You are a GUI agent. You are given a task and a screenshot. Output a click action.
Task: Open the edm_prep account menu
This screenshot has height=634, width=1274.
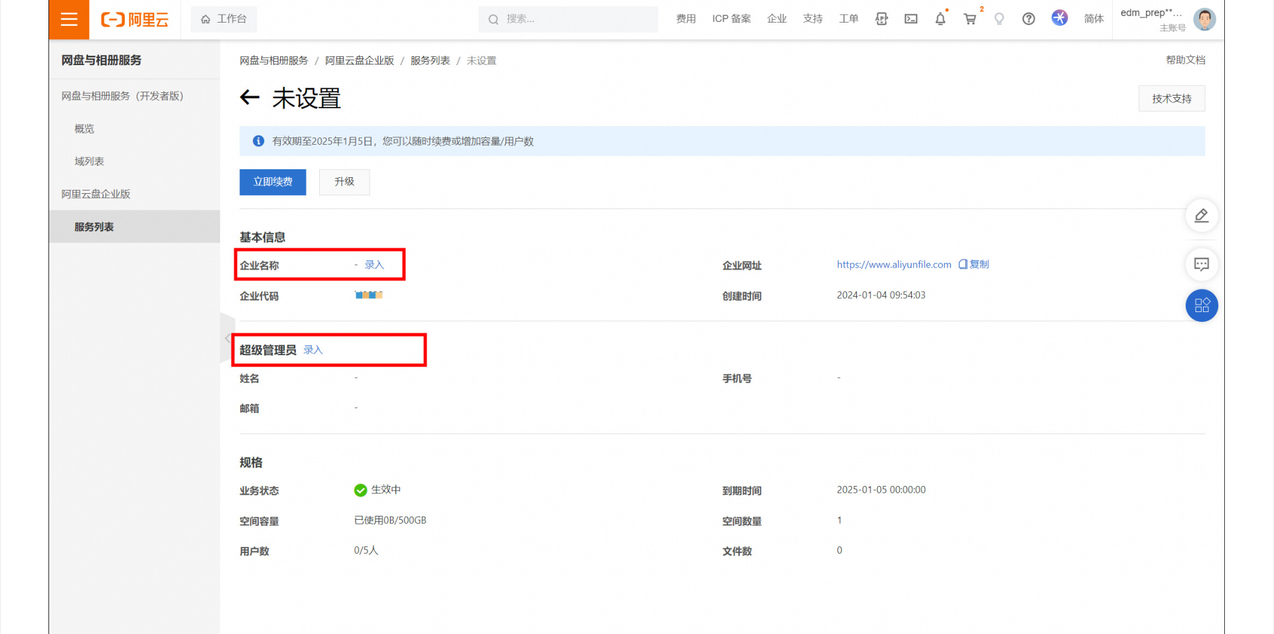[x=1152, y=19]
